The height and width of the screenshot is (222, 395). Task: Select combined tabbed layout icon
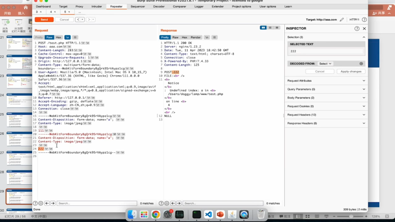tap(277, 28)
